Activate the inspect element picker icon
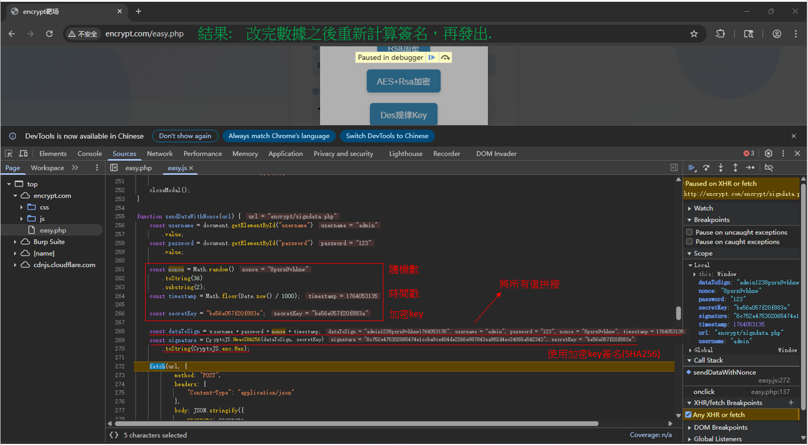 9,153
